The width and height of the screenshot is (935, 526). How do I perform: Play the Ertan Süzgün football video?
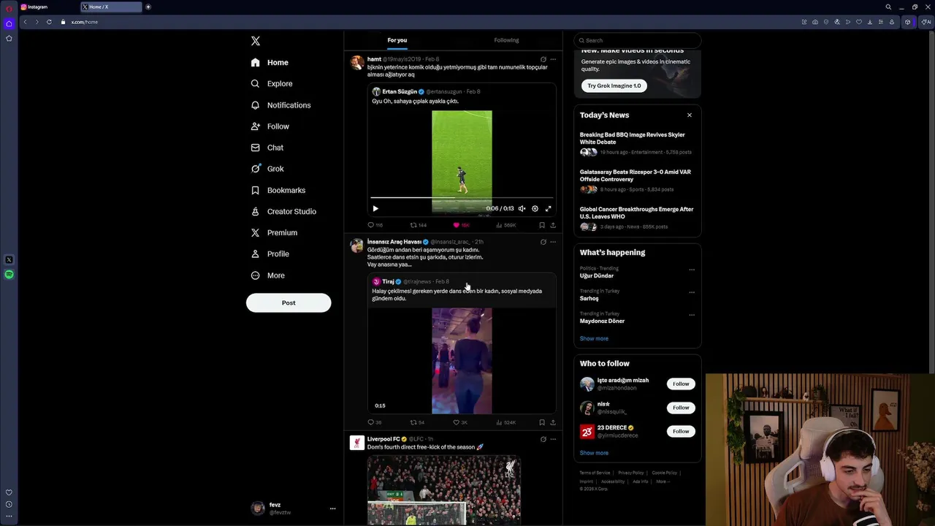375,208
